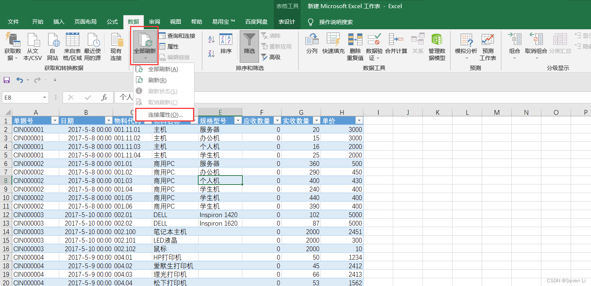Switch to the 公式 tab

112,22
